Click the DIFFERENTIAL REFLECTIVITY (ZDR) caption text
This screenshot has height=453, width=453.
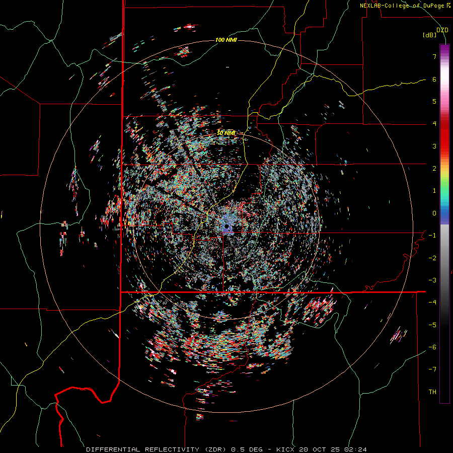[158, 449]
